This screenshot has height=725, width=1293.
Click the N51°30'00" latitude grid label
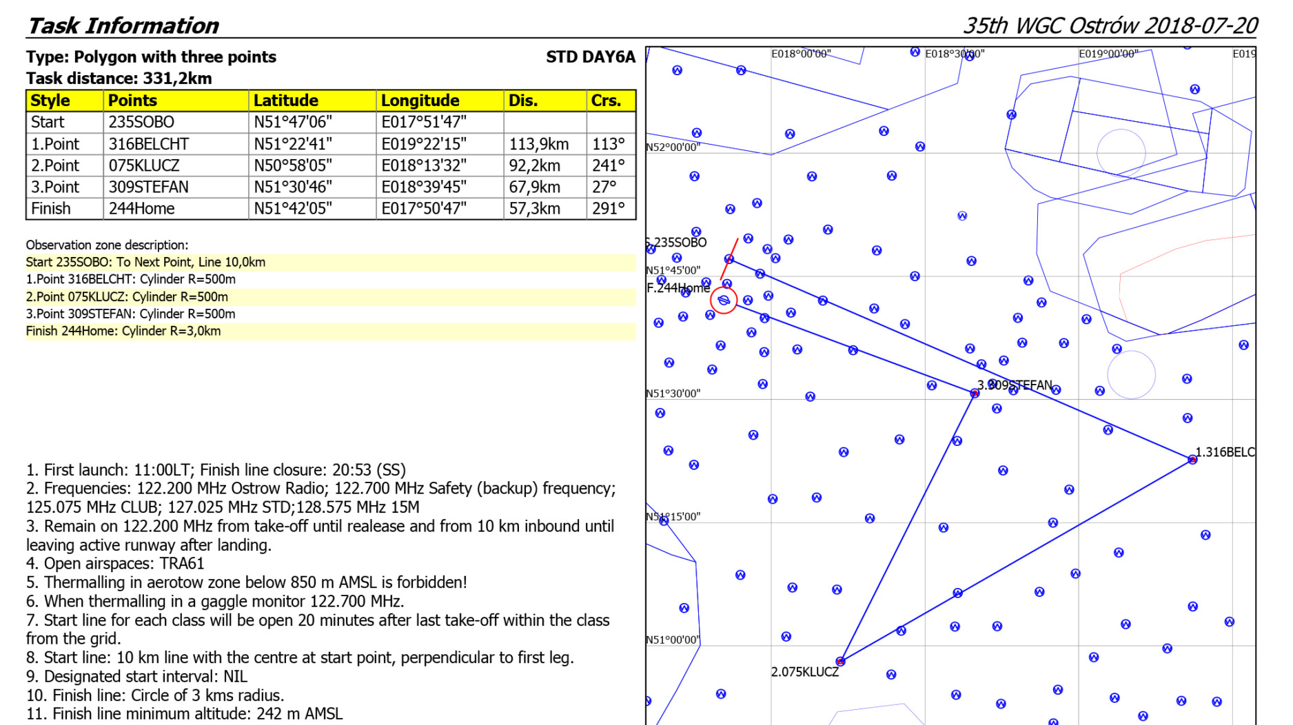point(673,394)
